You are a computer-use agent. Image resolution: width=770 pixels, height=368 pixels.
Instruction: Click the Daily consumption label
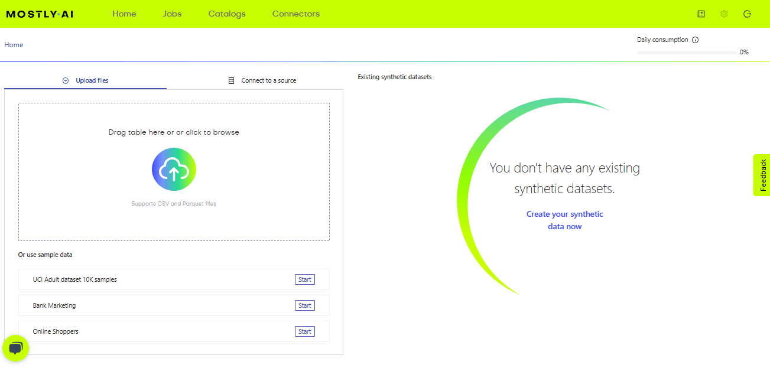pos(662,40)
